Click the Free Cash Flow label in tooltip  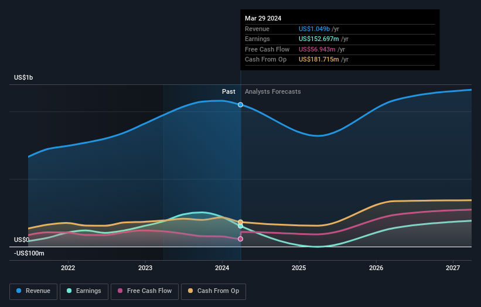coord(267,49)
